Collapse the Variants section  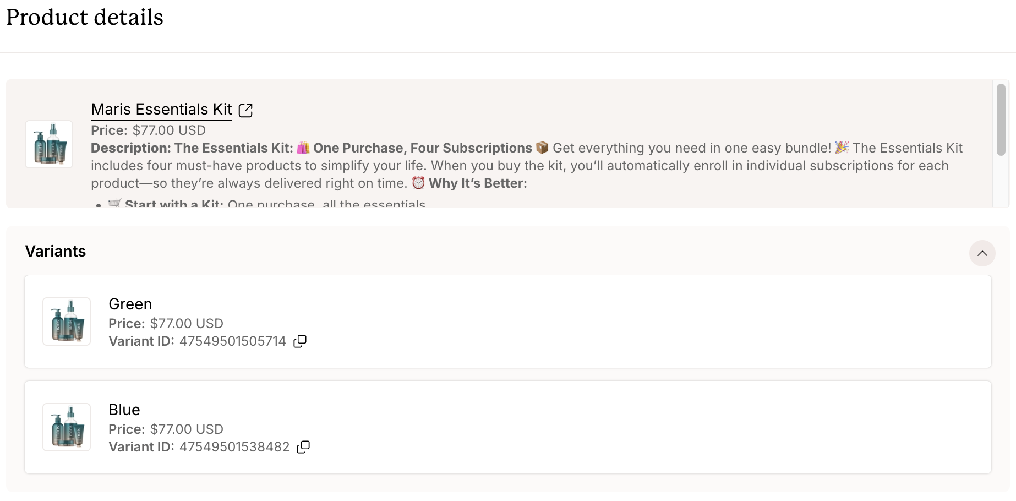click(982, 253)
